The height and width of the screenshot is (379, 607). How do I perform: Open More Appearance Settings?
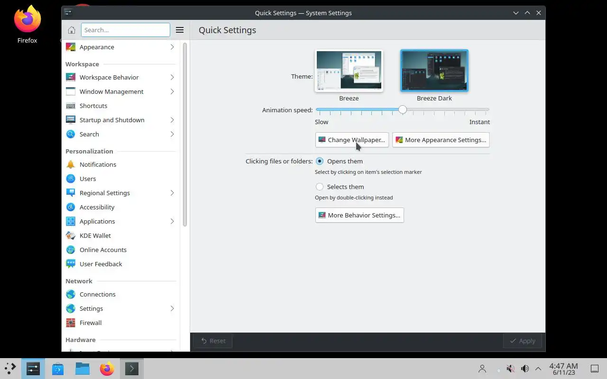(x=441, y=140)
